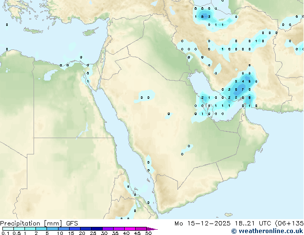Click the '(06+135' forecast run text
304x235 pixels.
coord(289,223)
